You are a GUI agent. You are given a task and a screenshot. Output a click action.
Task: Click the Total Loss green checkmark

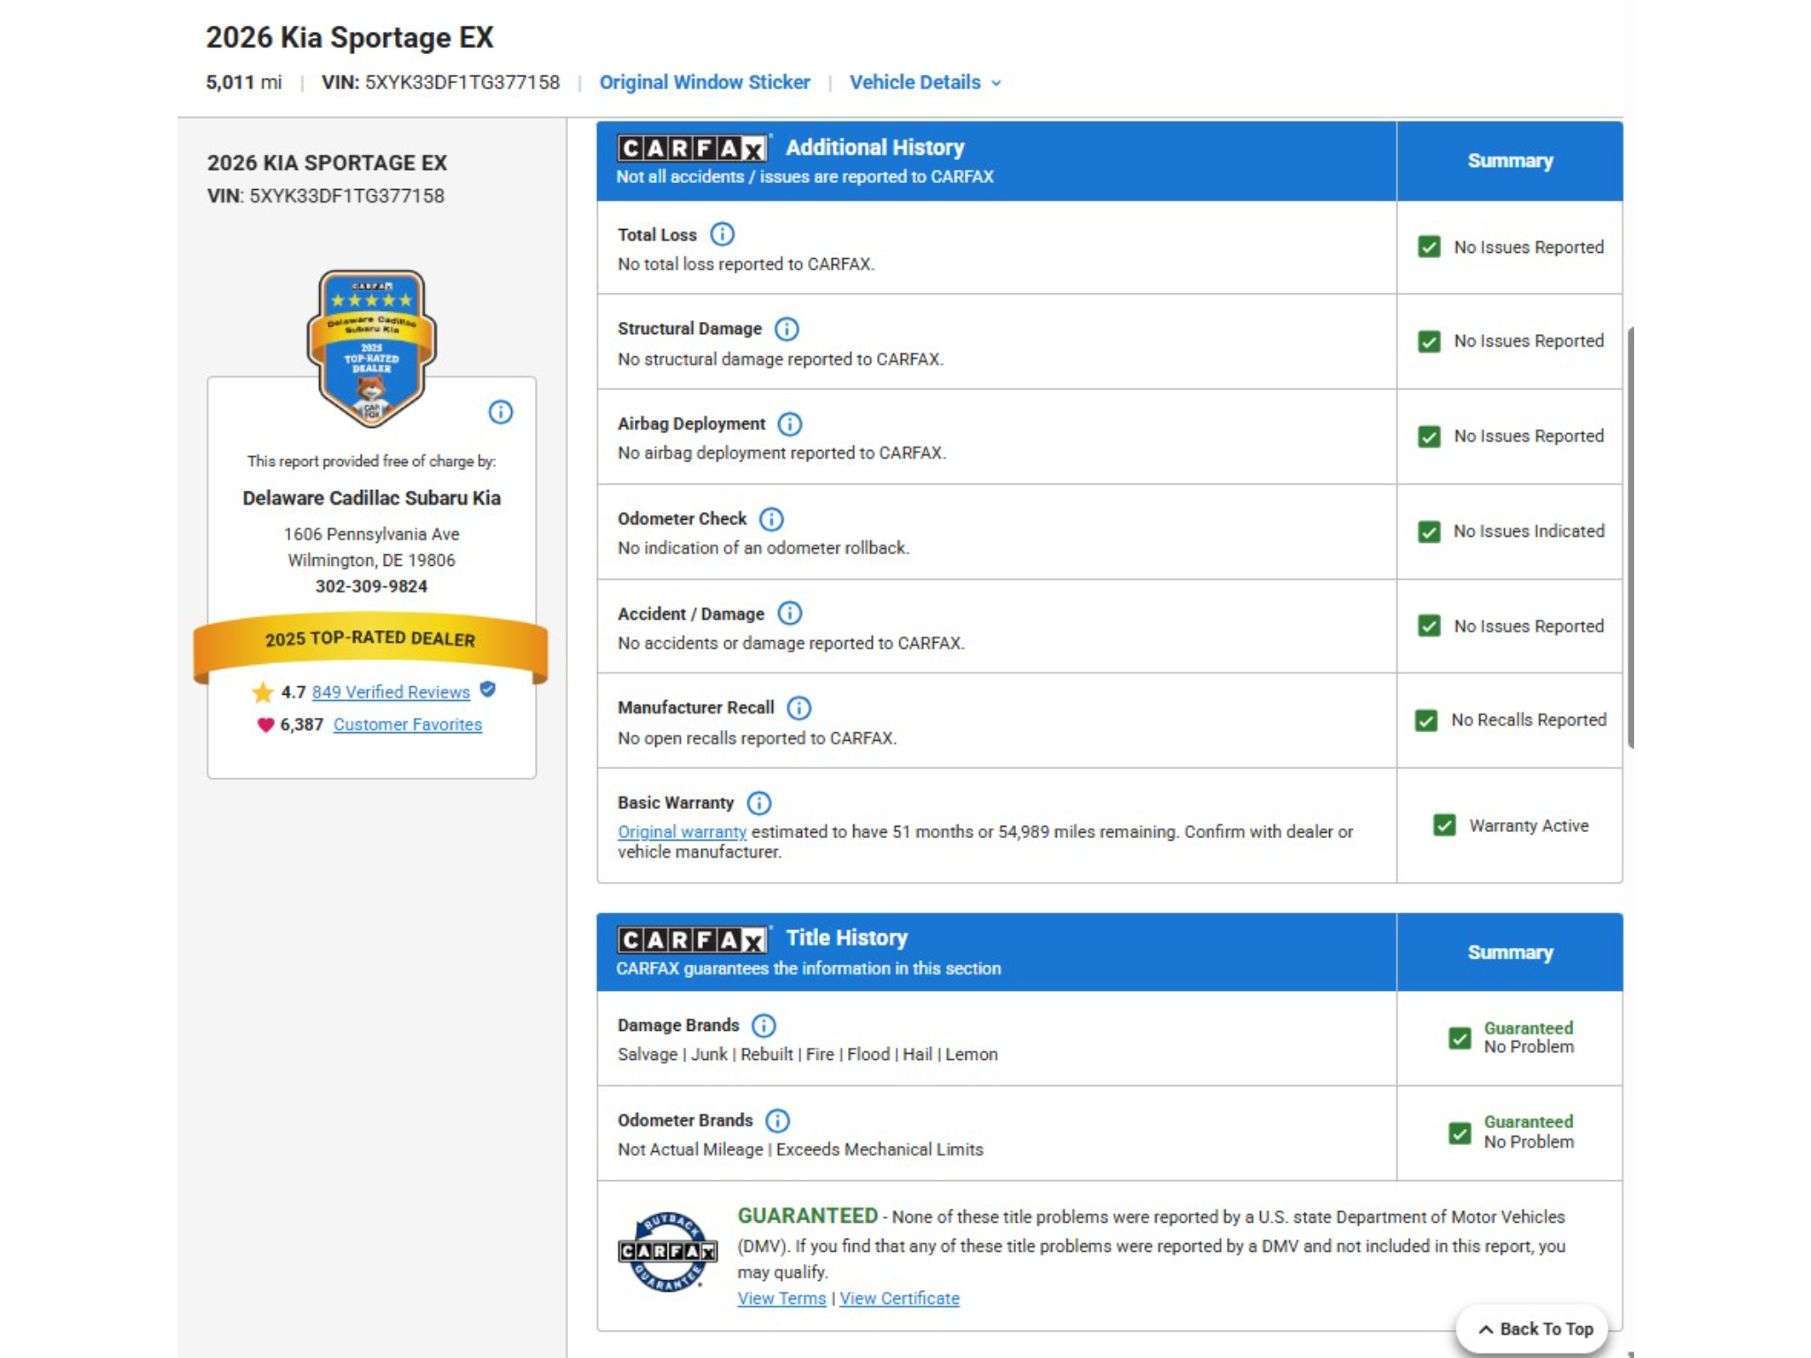point(1429,247)
